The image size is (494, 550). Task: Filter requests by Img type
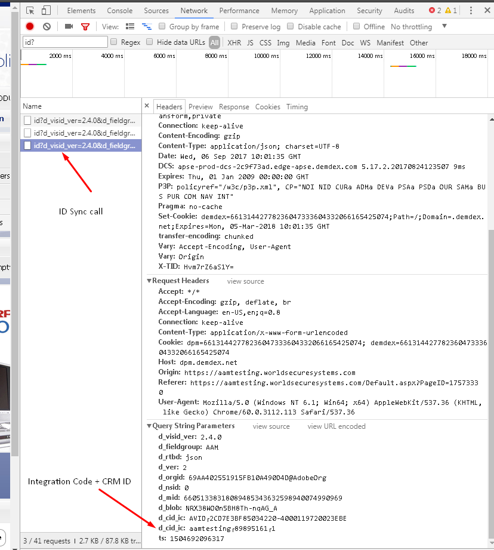[283, 43]
